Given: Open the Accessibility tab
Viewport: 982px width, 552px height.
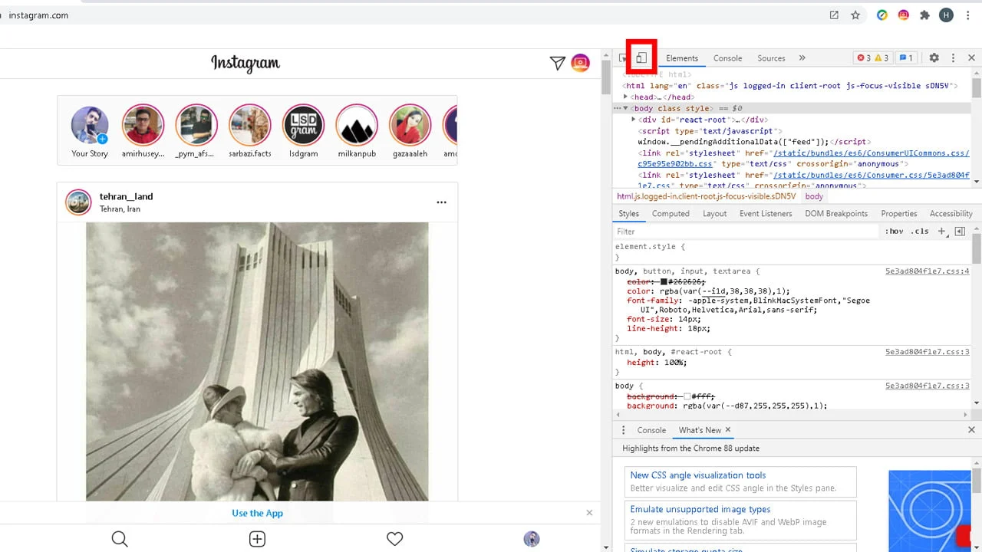Looking at the screenshot, I should [951, 214].
